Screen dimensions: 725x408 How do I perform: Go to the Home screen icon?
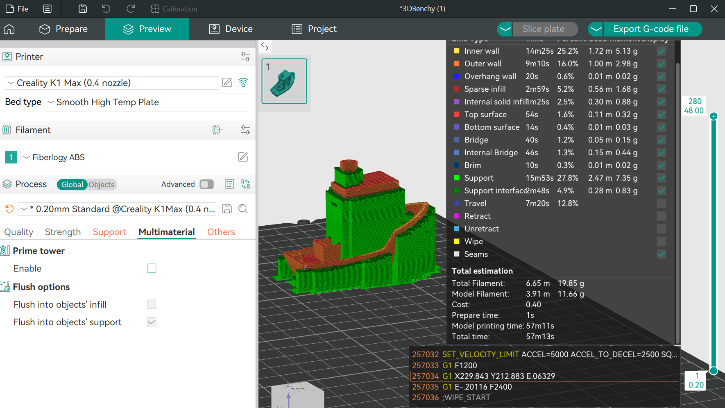(x=9, y=29)
